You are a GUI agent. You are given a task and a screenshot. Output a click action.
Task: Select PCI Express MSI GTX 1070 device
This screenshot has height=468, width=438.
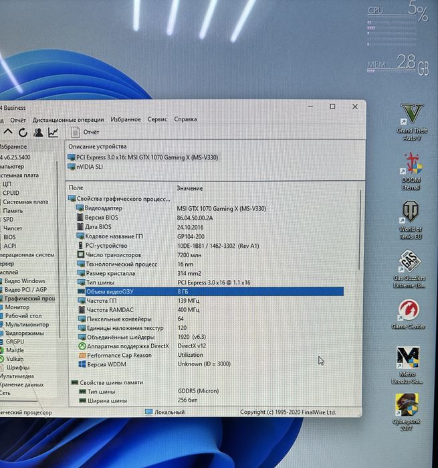click(143, 157)
